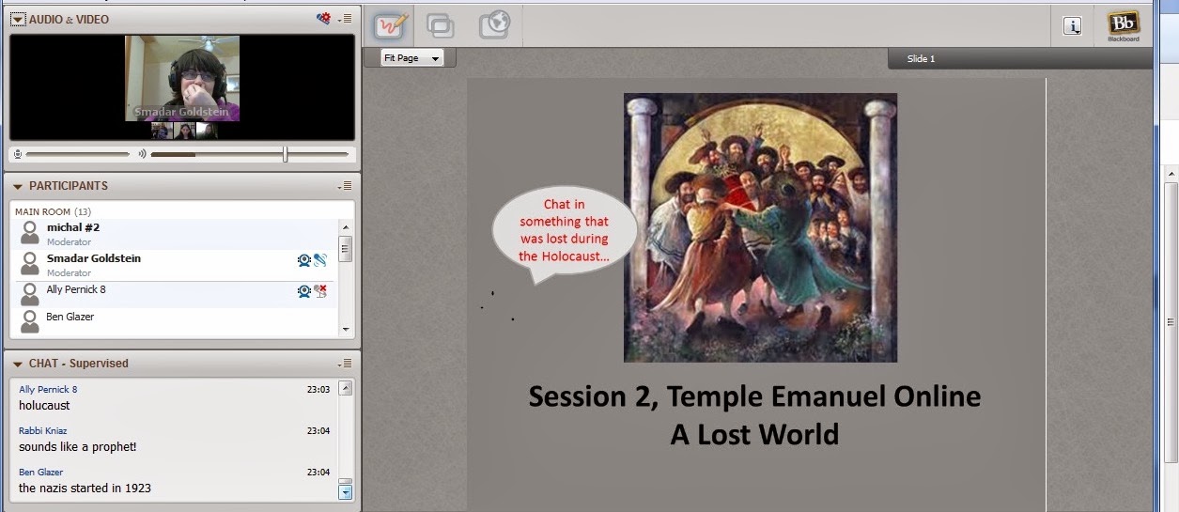Click Ally Pernick 8's chat sender name
Image resolution: width=1179 pixels, height=512 pixels.
[x=48, y=389]
